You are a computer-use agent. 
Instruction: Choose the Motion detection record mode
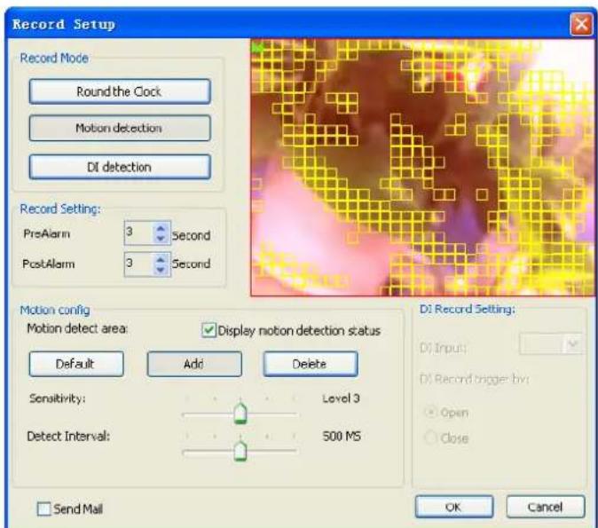(120, 128)
